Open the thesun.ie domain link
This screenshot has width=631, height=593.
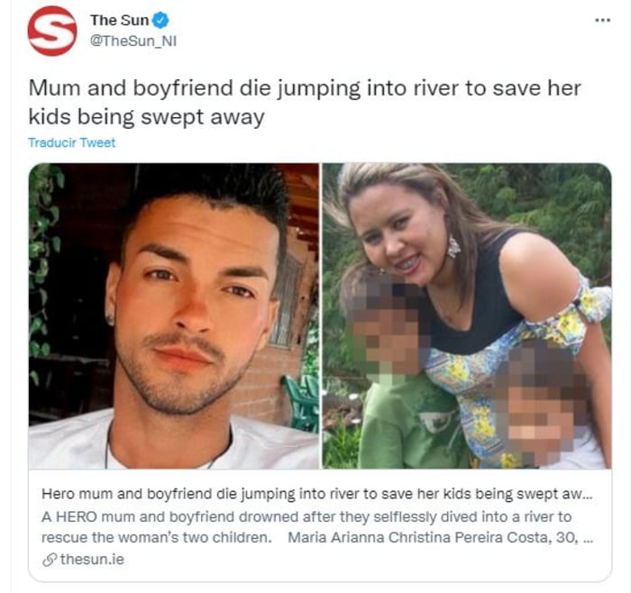point(92,560)
